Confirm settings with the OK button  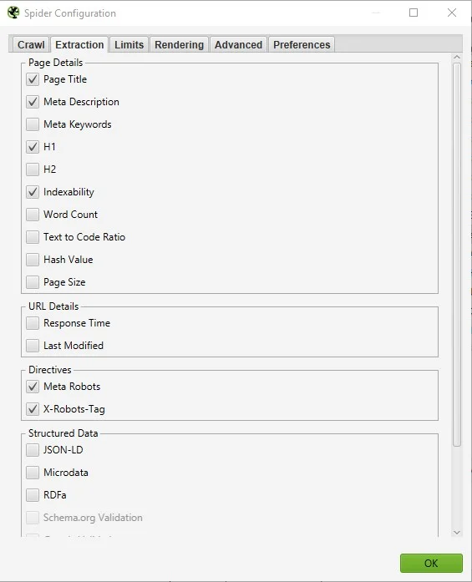[431, 563]
